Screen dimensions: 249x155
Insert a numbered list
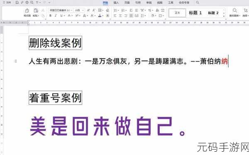123,10
